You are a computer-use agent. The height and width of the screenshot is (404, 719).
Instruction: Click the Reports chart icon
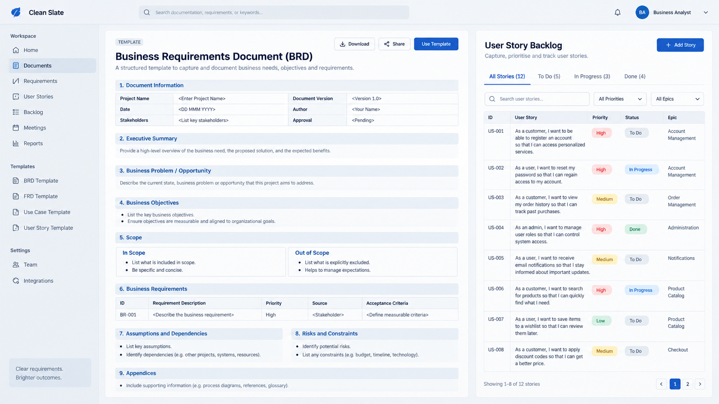coord(16,144)
